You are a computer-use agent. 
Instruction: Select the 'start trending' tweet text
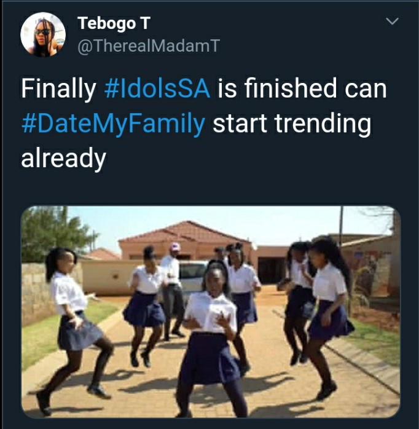pyautogui.click(x=292, y=124)
